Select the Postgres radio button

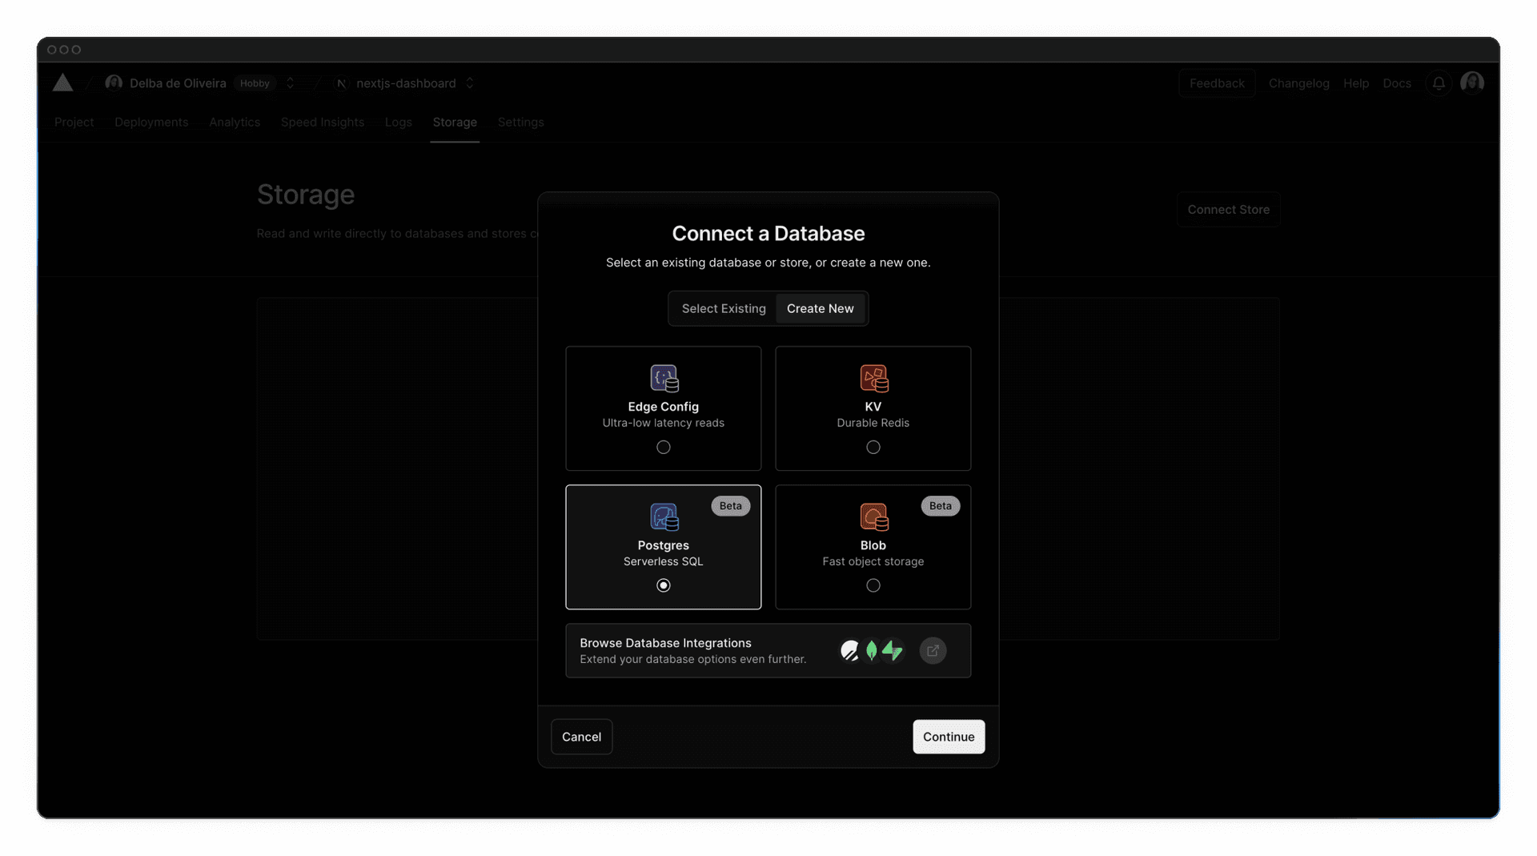point(664,585)
